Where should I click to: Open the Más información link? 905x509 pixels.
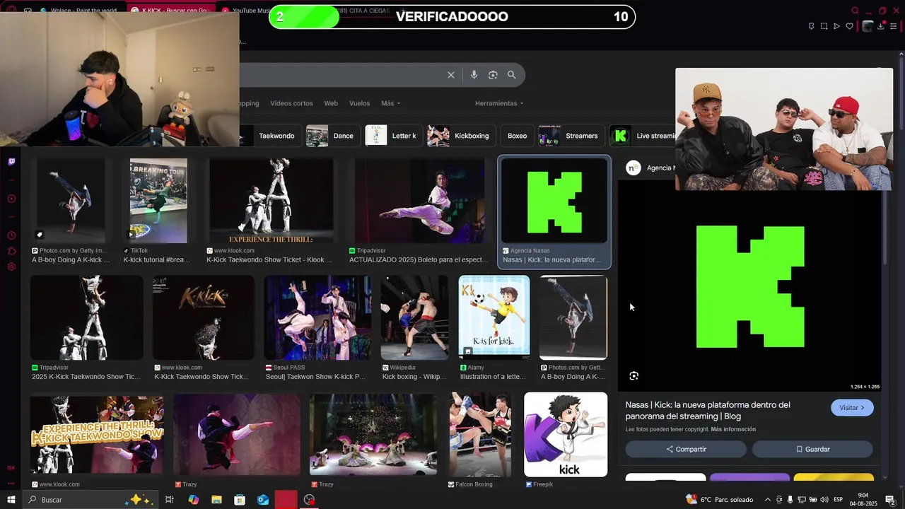tap(733, 429)
